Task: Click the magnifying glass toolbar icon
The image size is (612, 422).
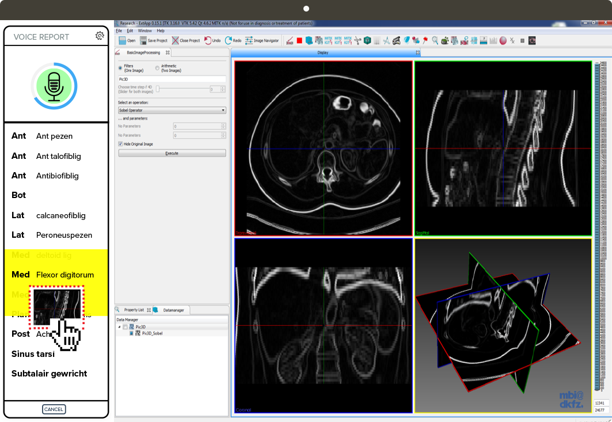Action: coord(435,41)
